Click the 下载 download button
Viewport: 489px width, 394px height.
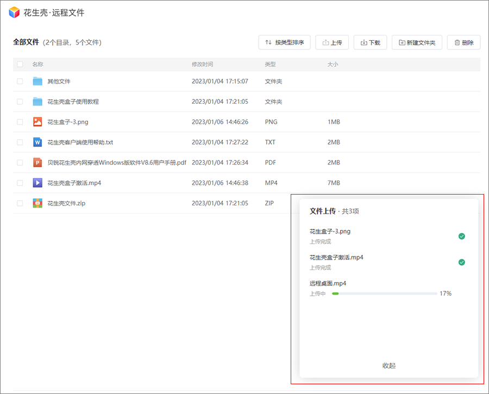coord(370,42)
